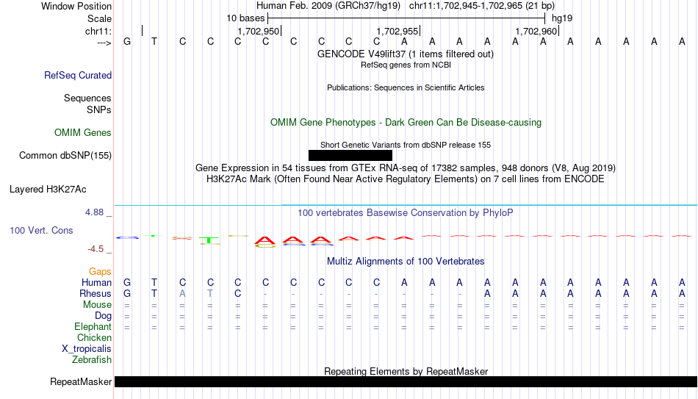Click Short Genetic Variants from dbSNP title
Viewport: 698px width, 399px height.
point(406,145)
